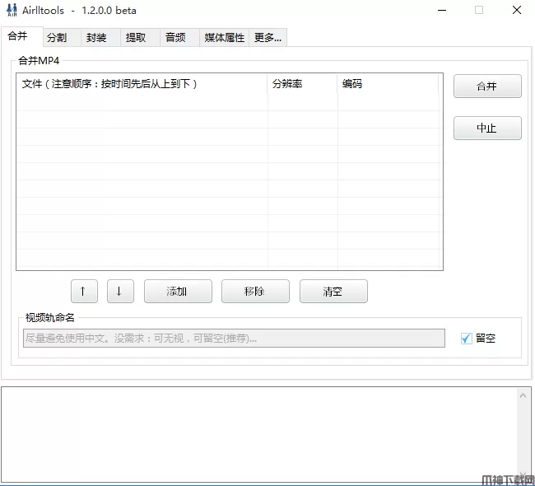Show the 更多... tab
The height and width of the screenshot is (486, 535).
pos(268,38)
